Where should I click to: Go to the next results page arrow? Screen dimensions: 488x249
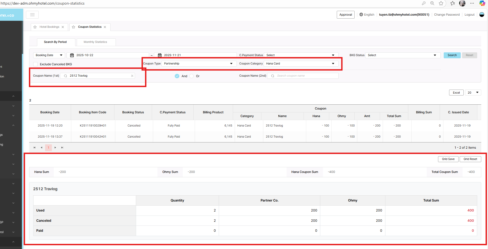point(55,148)
